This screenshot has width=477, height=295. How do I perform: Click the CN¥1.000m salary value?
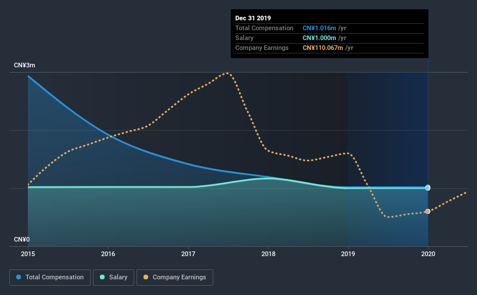coord(319,38)
